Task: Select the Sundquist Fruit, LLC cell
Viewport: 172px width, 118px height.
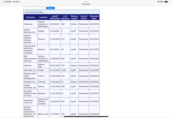Action: (x=31, y=101)
